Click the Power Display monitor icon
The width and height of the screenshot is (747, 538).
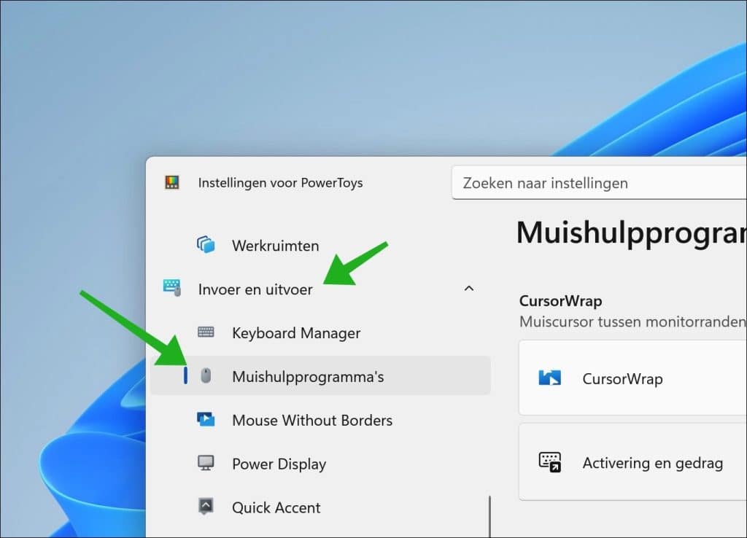pyautogui.click(x=206, y=463)
